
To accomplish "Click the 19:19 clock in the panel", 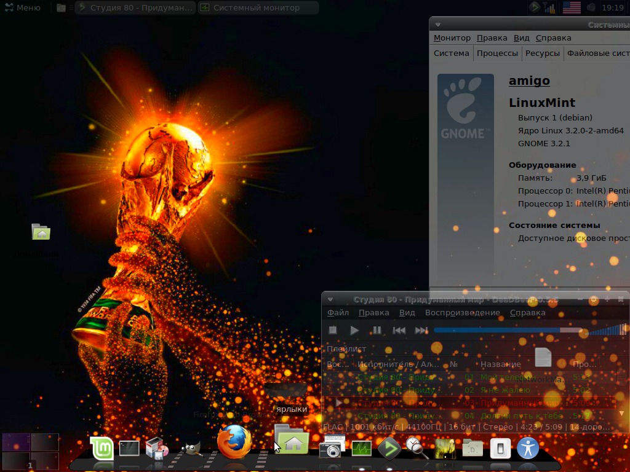I will coord(613,7).
